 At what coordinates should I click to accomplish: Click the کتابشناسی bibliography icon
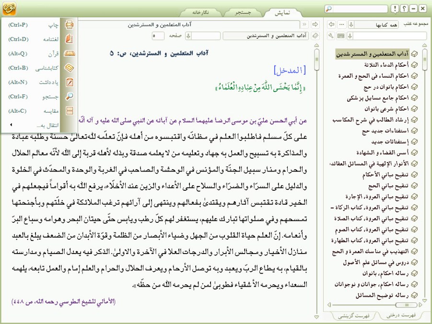point(69,68)
